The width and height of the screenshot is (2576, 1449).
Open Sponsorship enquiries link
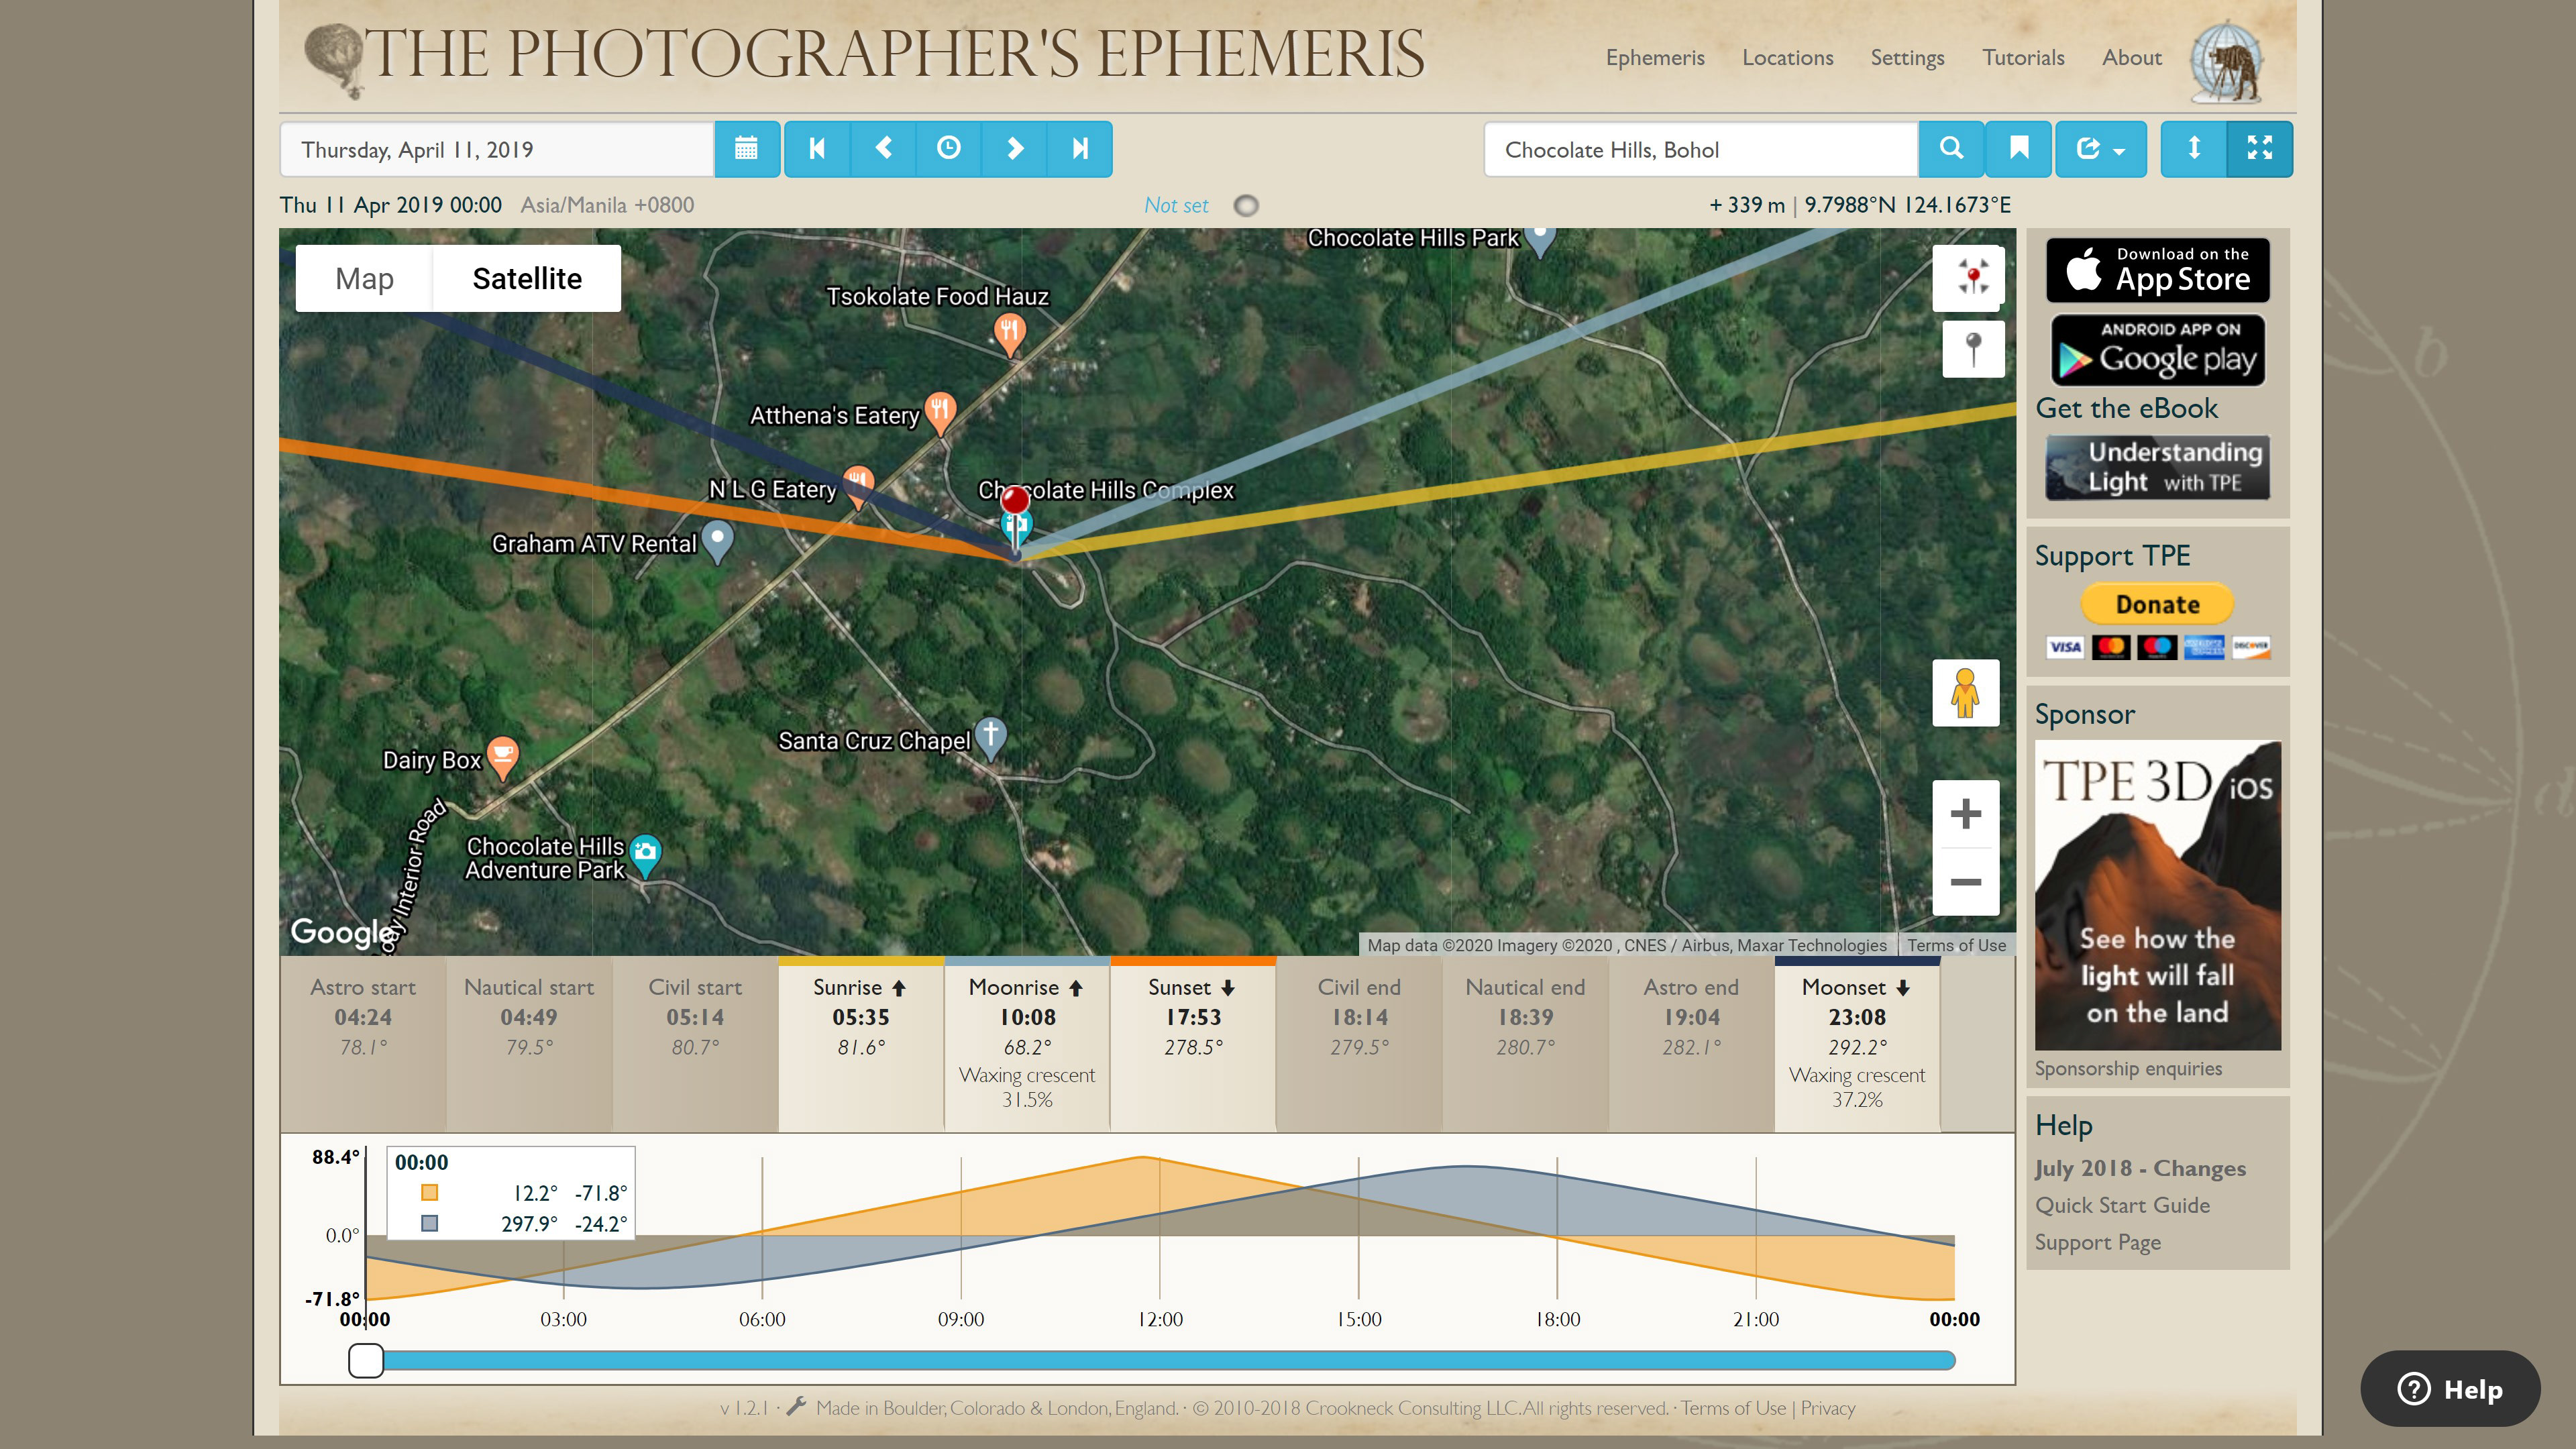coord(2128,1069)
